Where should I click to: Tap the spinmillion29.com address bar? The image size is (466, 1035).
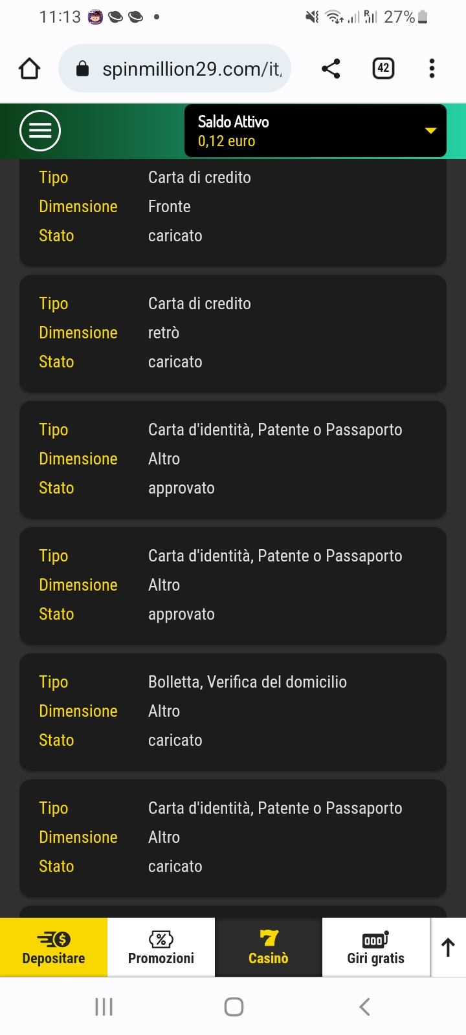click(x=175, y=69)
